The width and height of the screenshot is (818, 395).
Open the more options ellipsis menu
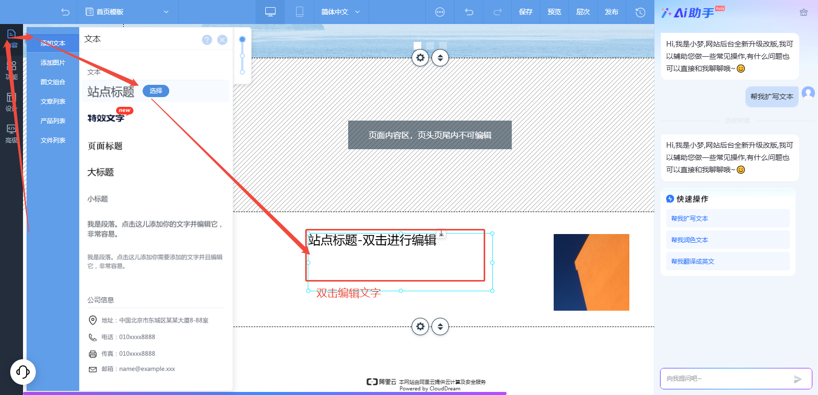coord(440,12)
